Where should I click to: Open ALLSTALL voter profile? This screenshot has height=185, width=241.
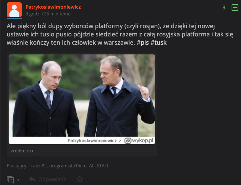(x=99, y=166)
